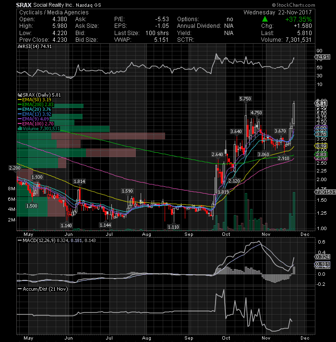The height and width of the screenshot is (342, 336).
Task: Click the 2.640 price label
Action: point(217,154)
